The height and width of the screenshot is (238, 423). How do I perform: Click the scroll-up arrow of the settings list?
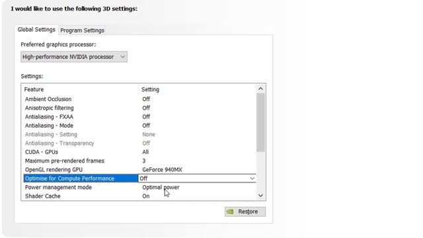(x=260, y=89)
